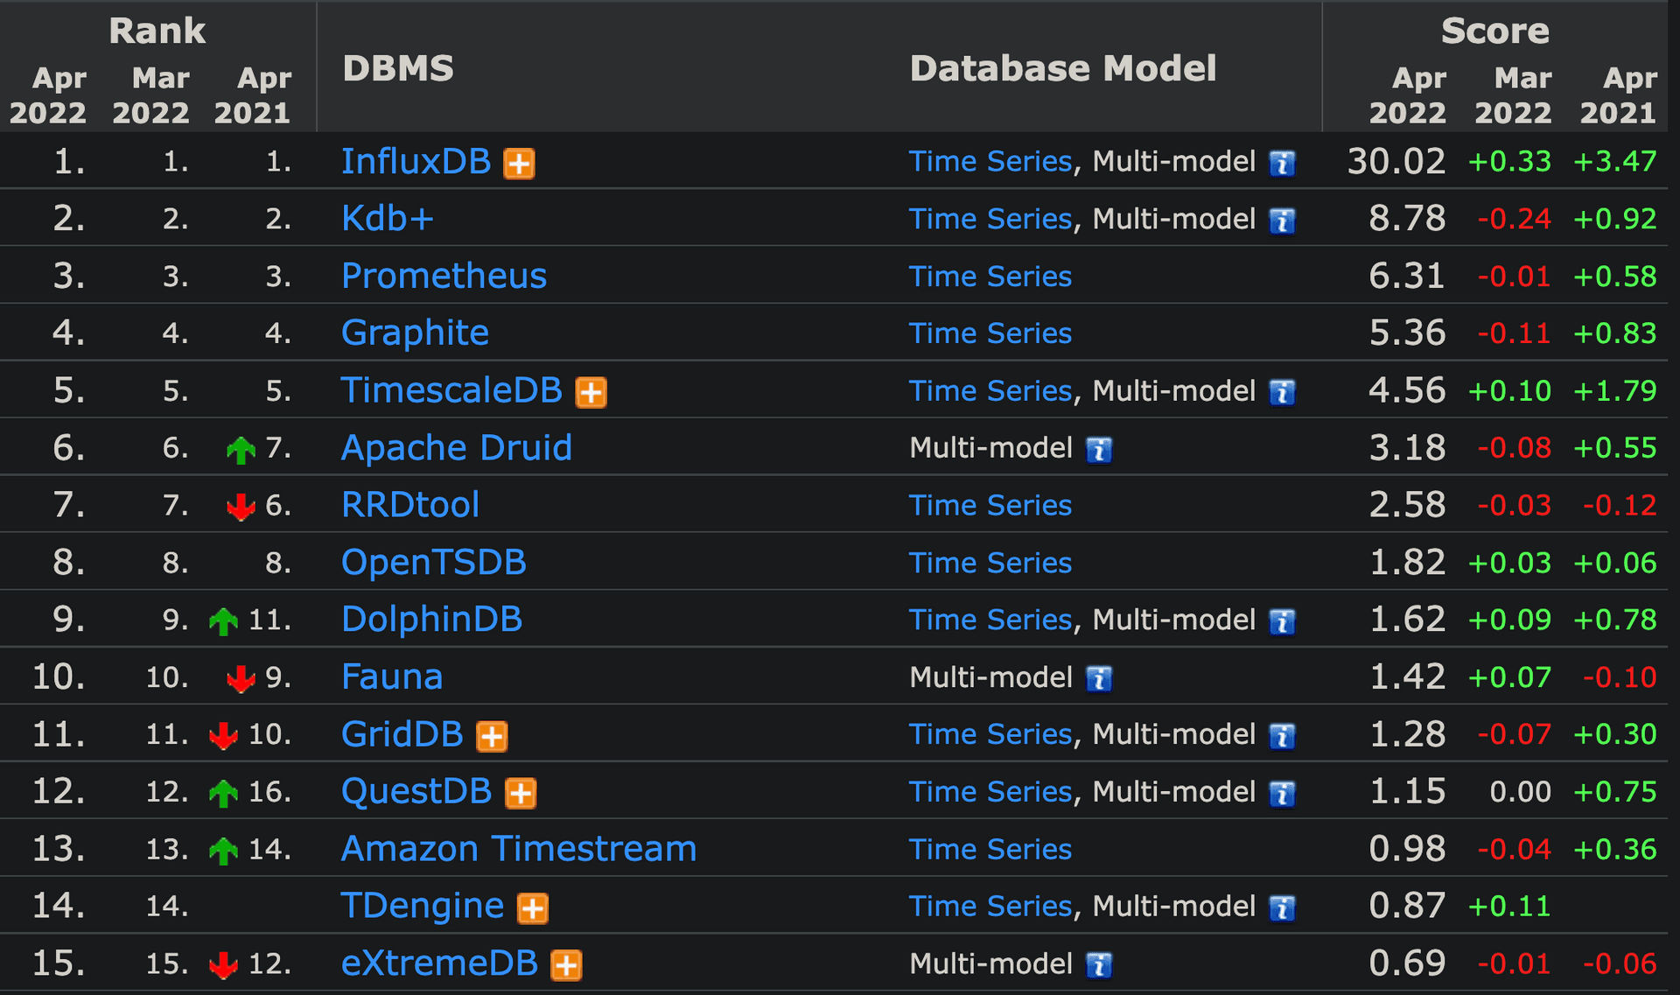Click the orange plus icon next to QuestDB

[521, 794]
